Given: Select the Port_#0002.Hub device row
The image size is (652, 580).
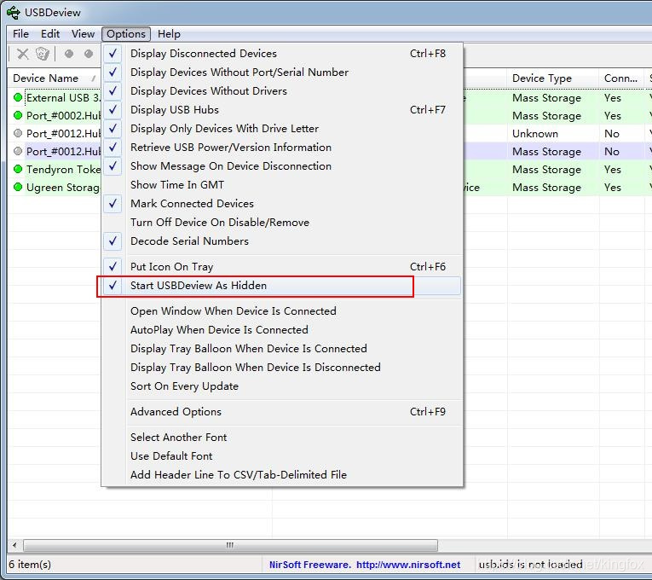Looking at the screenshot, I should point(63,116).
